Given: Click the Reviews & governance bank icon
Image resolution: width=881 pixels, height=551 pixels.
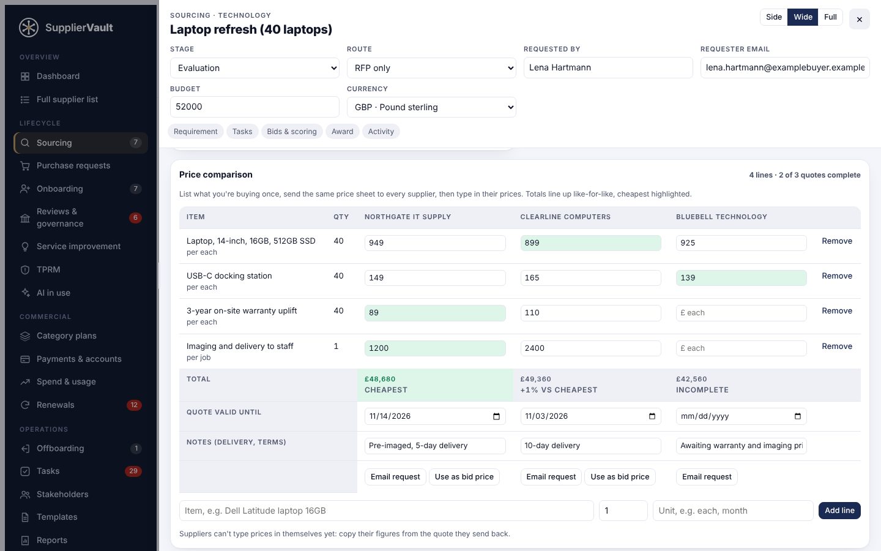Looking at the screenshot, I should 25,218.
